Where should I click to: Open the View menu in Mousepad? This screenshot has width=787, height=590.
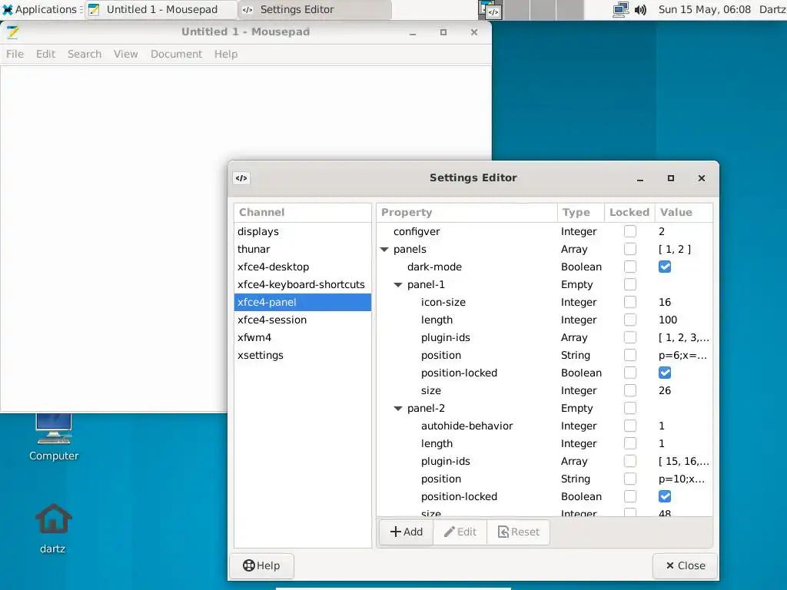tap(125, 55)
